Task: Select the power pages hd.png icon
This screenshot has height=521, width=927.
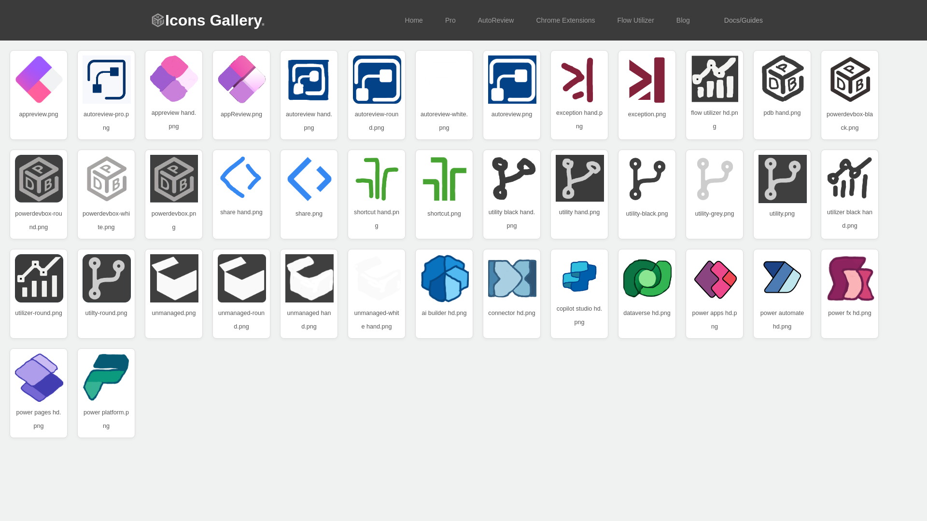Action: 39,378
